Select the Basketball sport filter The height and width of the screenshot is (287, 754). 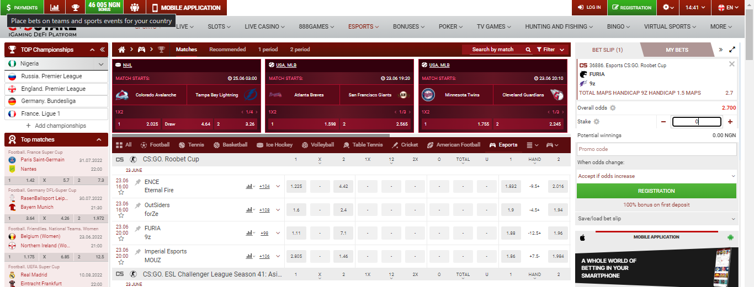click(x=230, y=145)
